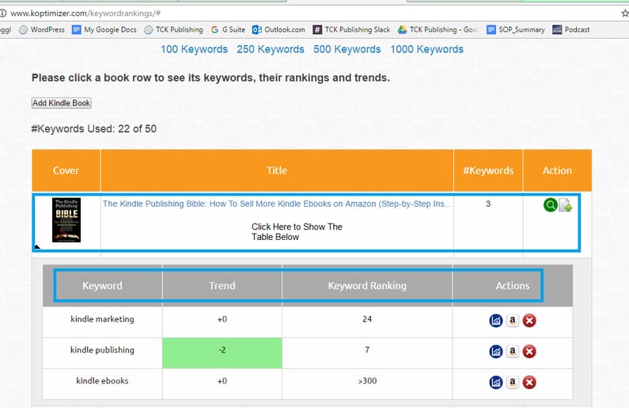Click the Cover column header

[66, 170]
